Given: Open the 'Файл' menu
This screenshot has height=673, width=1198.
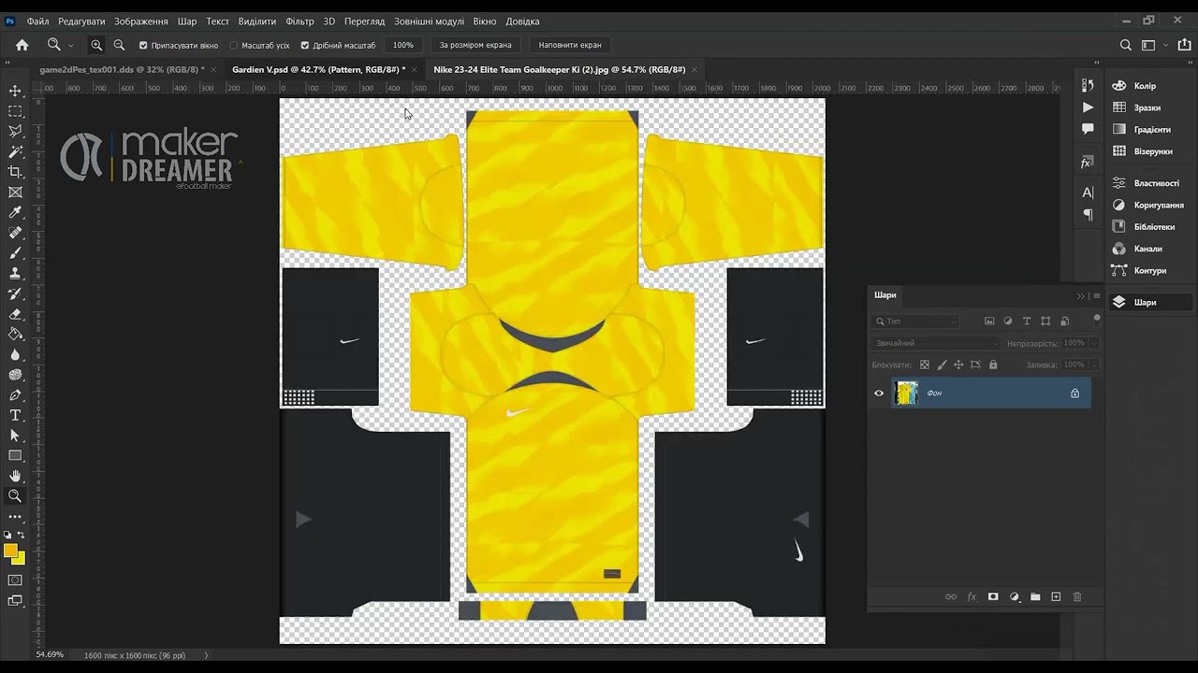Looking at the screenshot, I should click(38, 21).
